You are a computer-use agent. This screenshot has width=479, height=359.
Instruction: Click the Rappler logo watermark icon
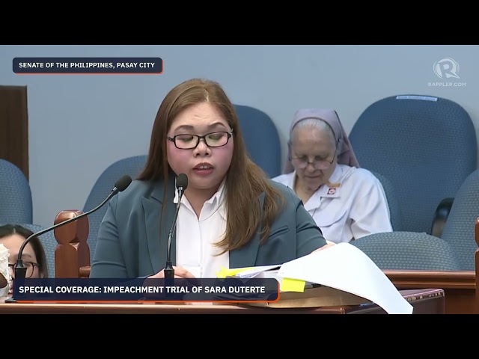click(446, 69)
